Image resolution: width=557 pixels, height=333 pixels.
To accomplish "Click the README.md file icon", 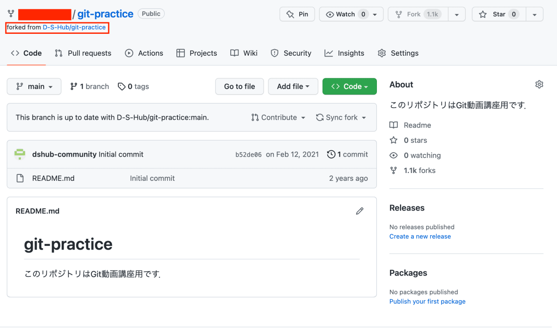I will pyautogui.click(x=20, y=178).
